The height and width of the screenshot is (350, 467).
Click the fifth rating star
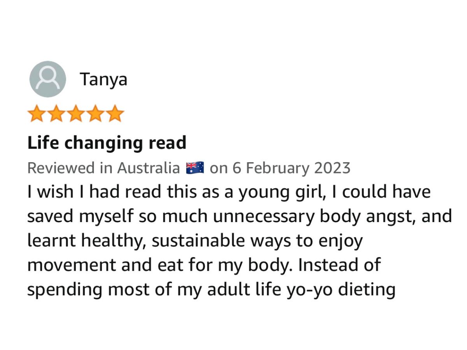click(x=115, y=114)
